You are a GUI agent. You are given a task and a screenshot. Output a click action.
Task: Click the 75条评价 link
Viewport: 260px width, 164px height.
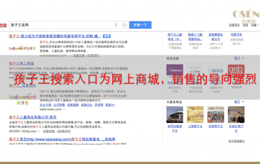coord(93,56)
